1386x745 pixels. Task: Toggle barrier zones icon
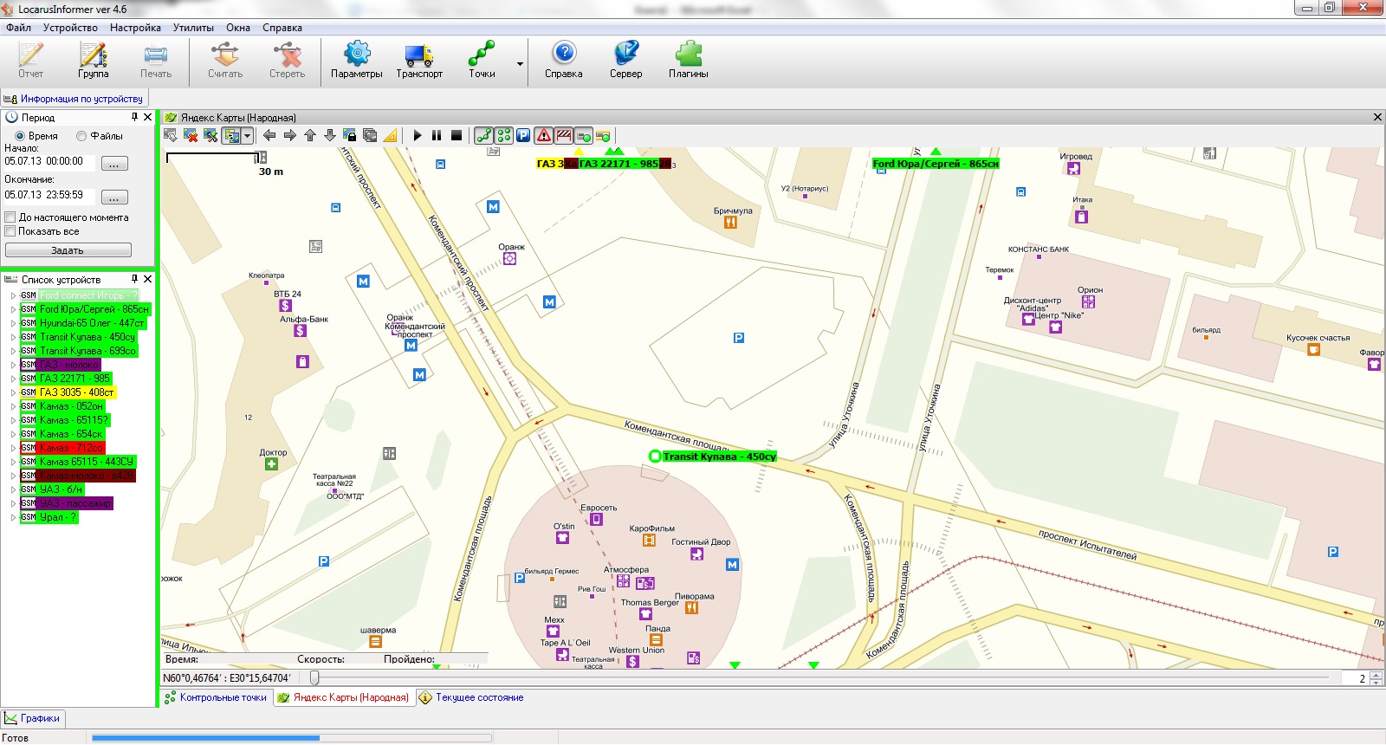coord(564,135)
